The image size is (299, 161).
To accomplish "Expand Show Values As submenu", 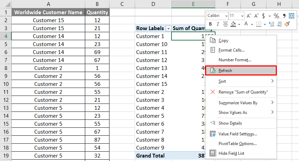I will pos(241,113).
